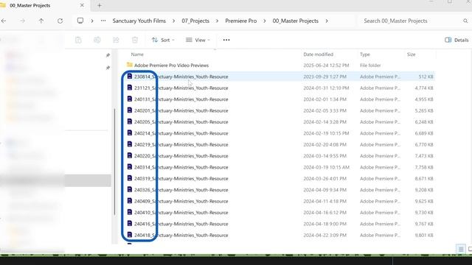This screenshot has height=265, width=472.
Task: Go up one folder level arrow
Action: (x=41, y=21)
